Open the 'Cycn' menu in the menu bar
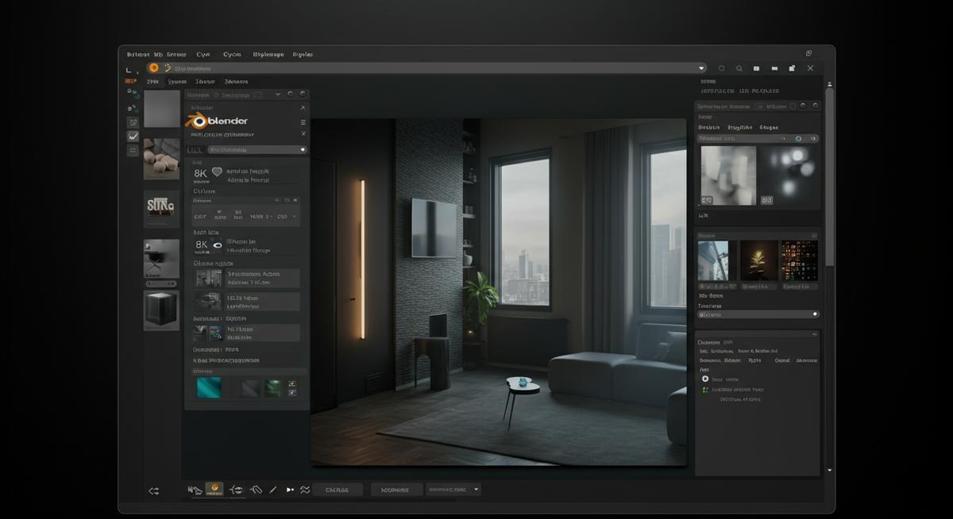Viewport: 953px width, 519px height. tap(232, 55)
